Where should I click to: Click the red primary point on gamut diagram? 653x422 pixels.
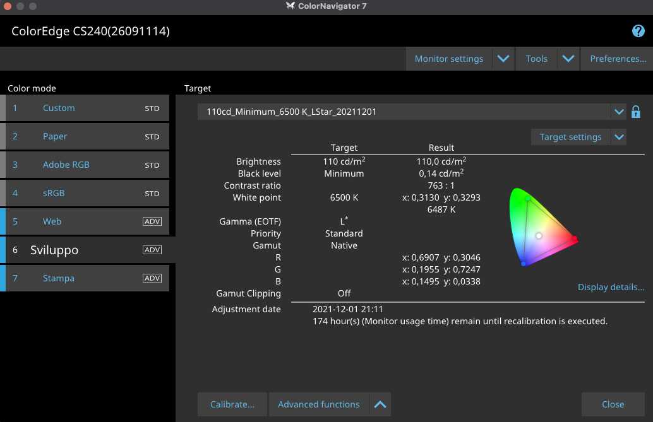575,238
